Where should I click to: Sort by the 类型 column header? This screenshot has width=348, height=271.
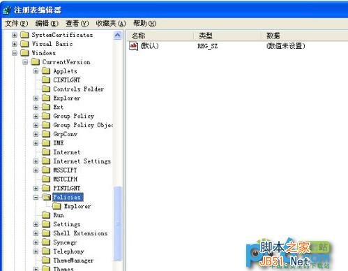[227, 36]
